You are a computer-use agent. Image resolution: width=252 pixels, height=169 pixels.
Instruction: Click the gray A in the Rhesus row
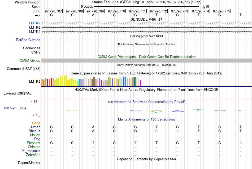point(177,131)
